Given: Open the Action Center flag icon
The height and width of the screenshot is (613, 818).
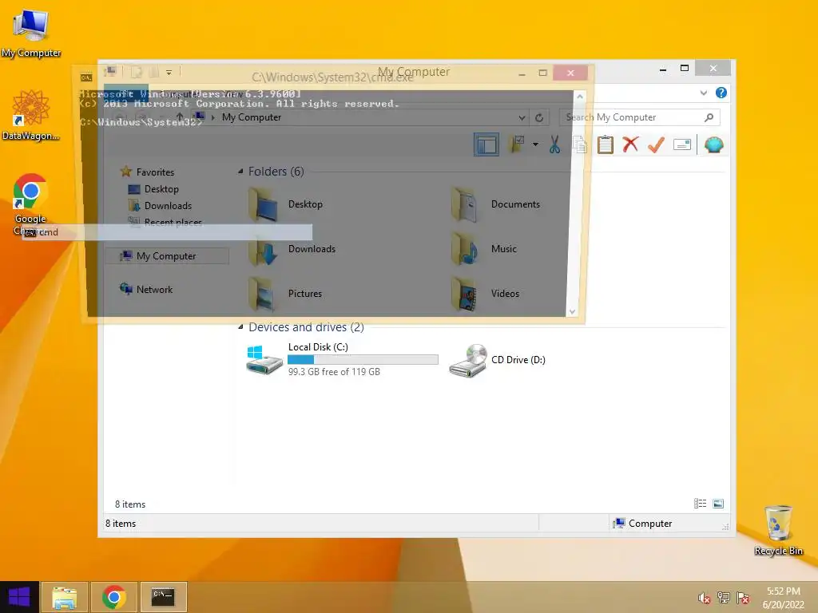Looking at the screenshot, I should click(x=743, y=598).
